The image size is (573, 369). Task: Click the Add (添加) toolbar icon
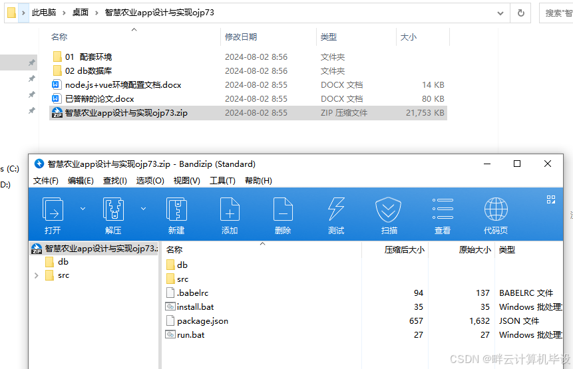tap(230, 209)
